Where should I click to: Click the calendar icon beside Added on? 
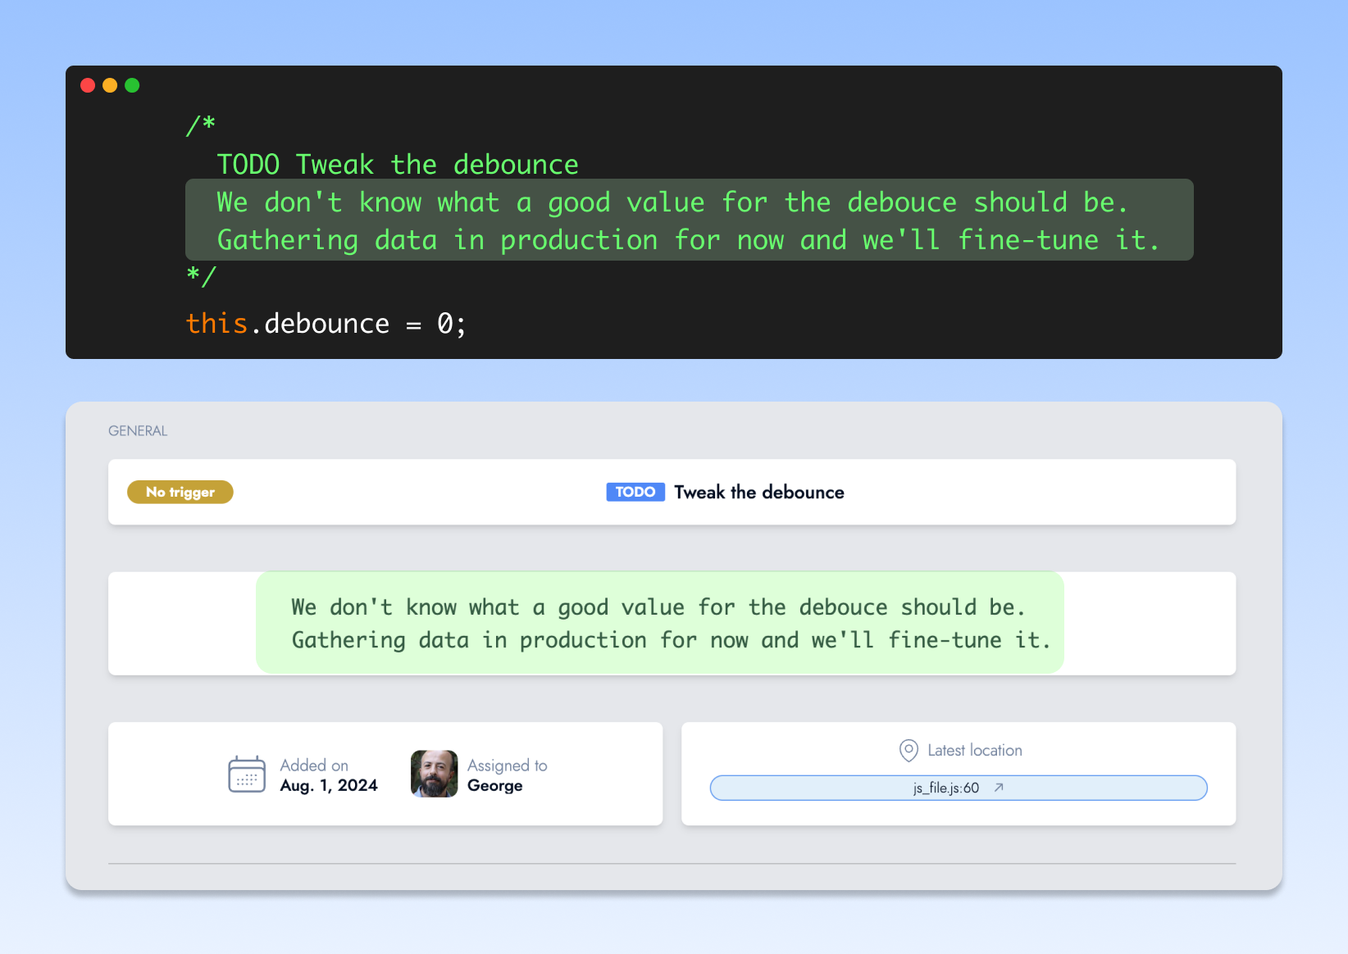point(246,775)
